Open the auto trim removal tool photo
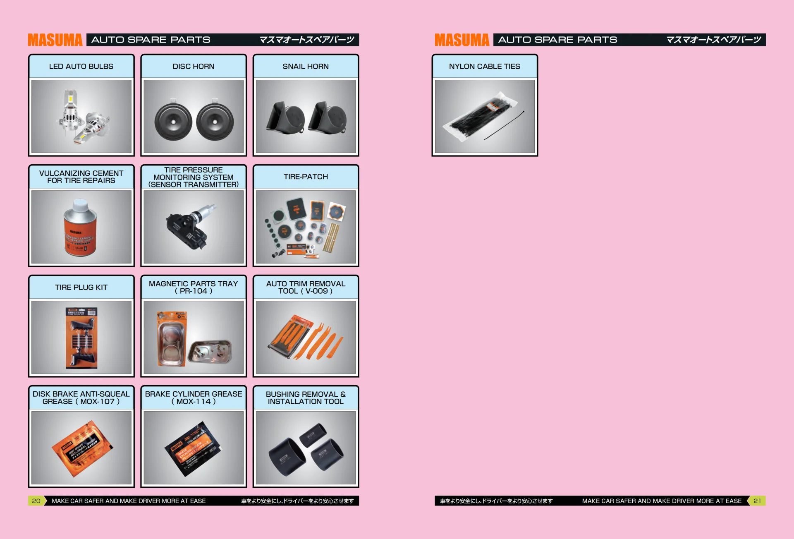The width and height of the screenshot is (794, 539). click(306, 337)
